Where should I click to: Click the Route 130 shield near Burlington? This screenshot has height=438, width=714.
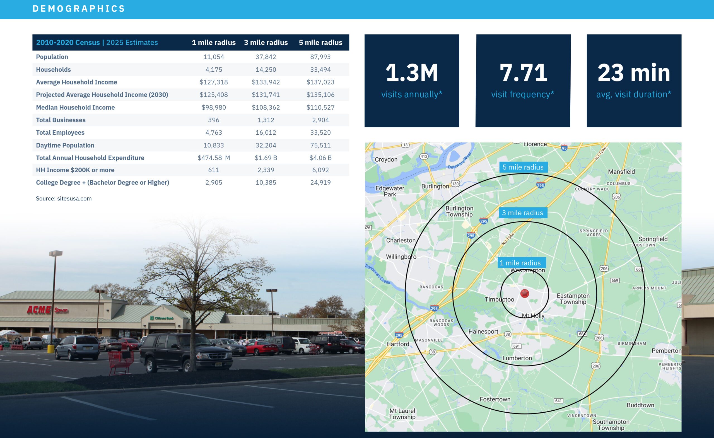[455, 184]
